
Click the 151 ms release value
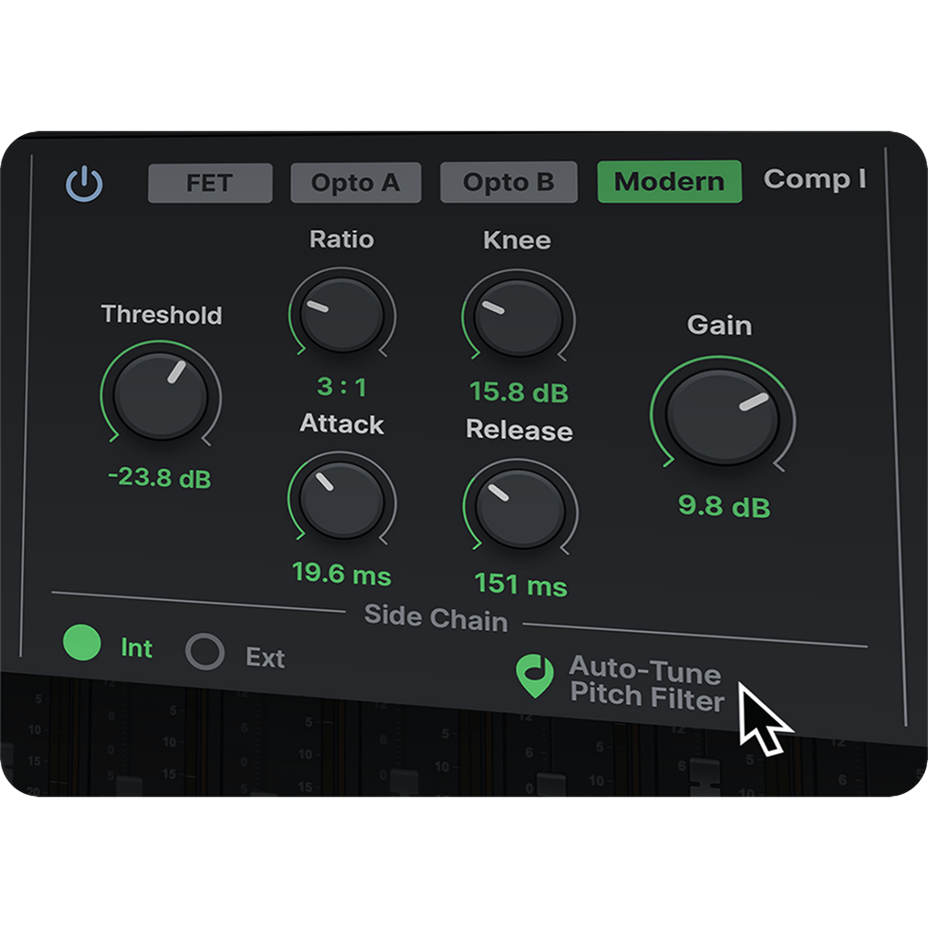[521, 585]
